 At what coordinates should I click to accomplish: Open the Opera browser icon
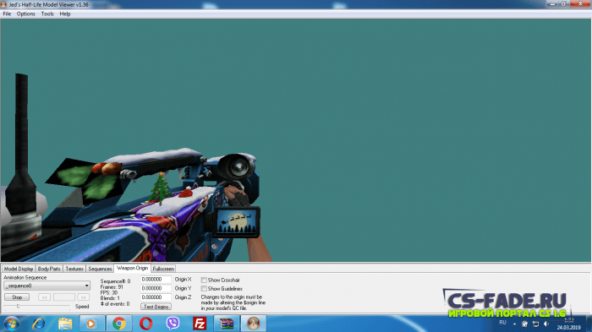145,324
